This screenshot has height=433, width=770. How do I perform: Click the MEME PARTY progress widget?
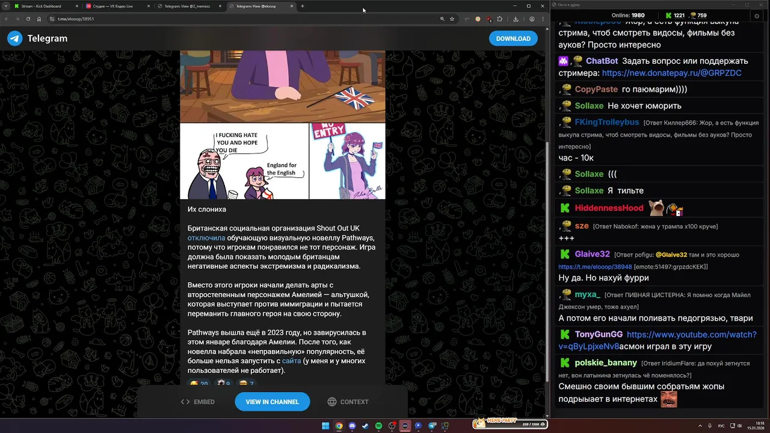coord(510,423)
